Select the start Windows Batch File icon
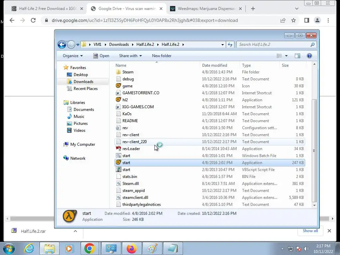The image size is (340, 255). click(x=119, y=156)
